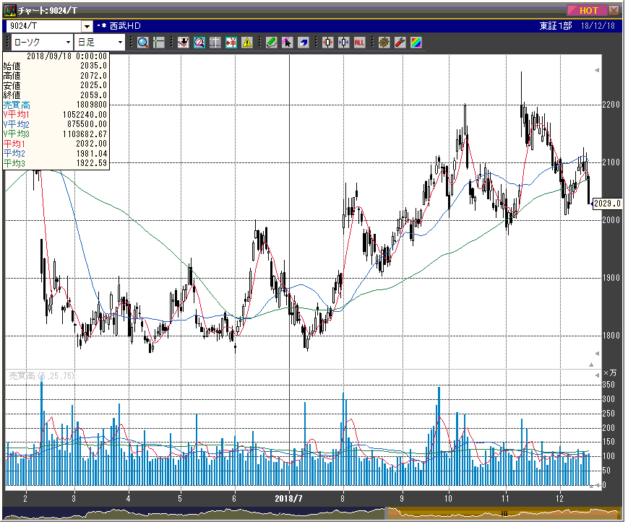Click the 2018/7 date axis label
This screenshot has height=532, width=628.
click(289, 498)
